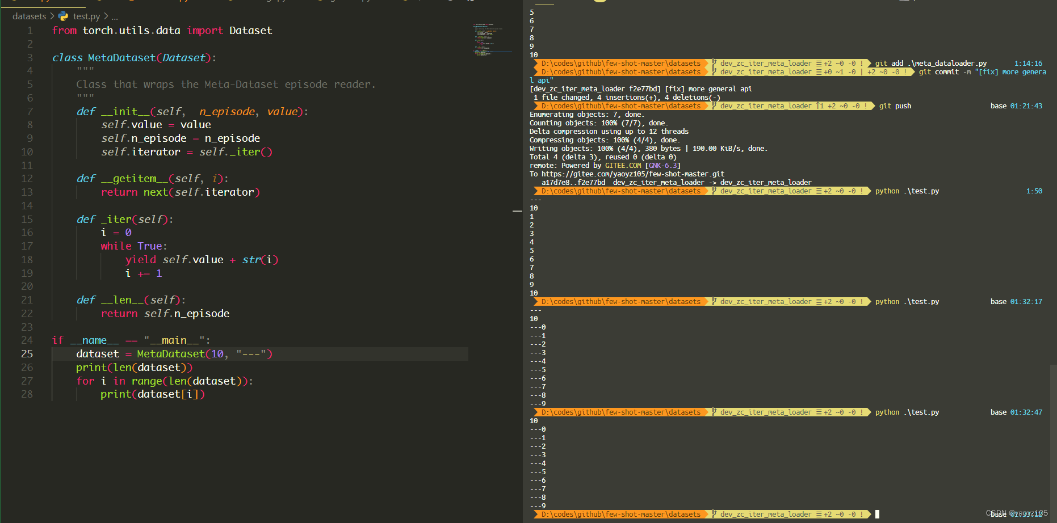Click the Python file icon in breadcrumb
This screenshot has height=523, width=1057.
[64, 16]
